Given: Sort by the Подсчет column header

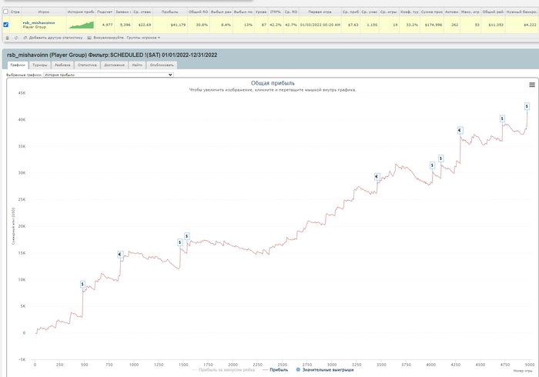Looking at the screenshot, I should [x=105, y=12].
